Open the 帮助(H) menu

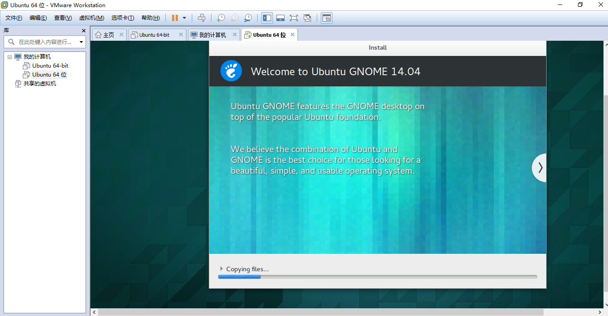click(x=151, y=18)
